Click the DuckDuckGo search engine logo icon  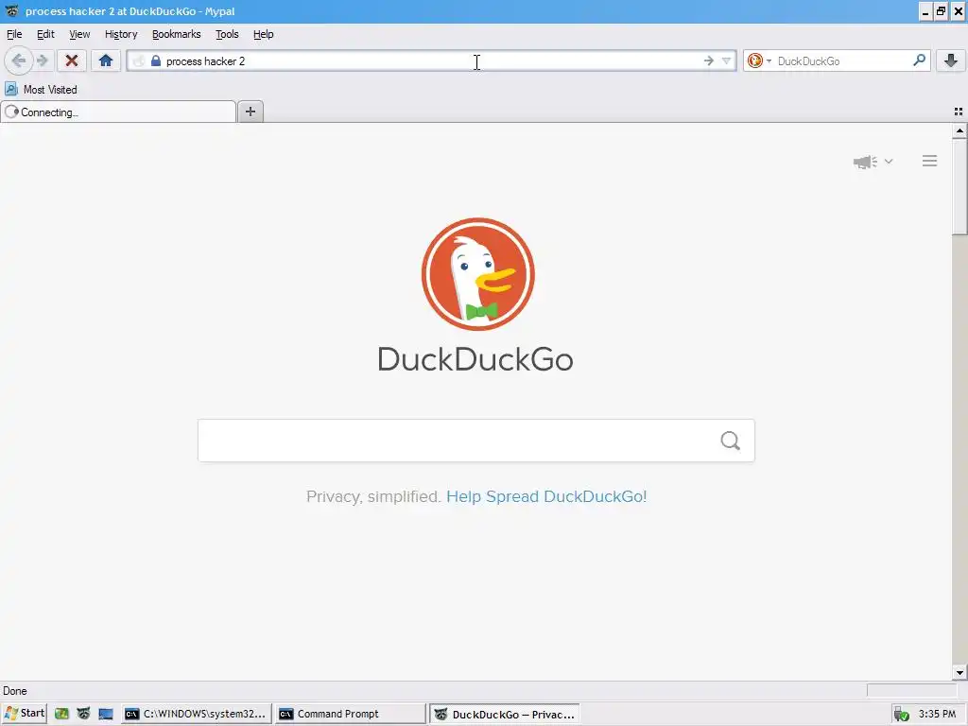point(754,60)
